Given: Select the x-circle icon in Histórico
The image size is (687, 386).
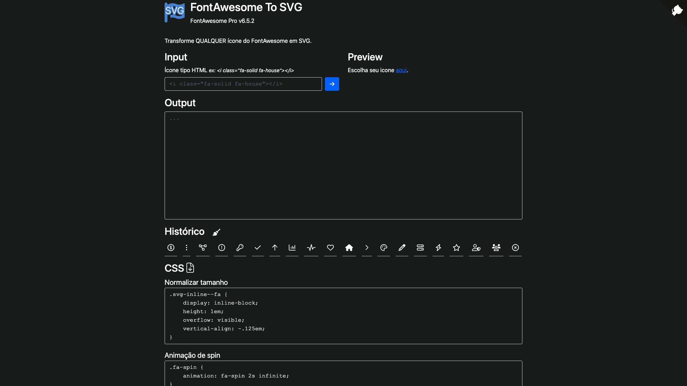Looking at the screenshot, I should 515,248.
